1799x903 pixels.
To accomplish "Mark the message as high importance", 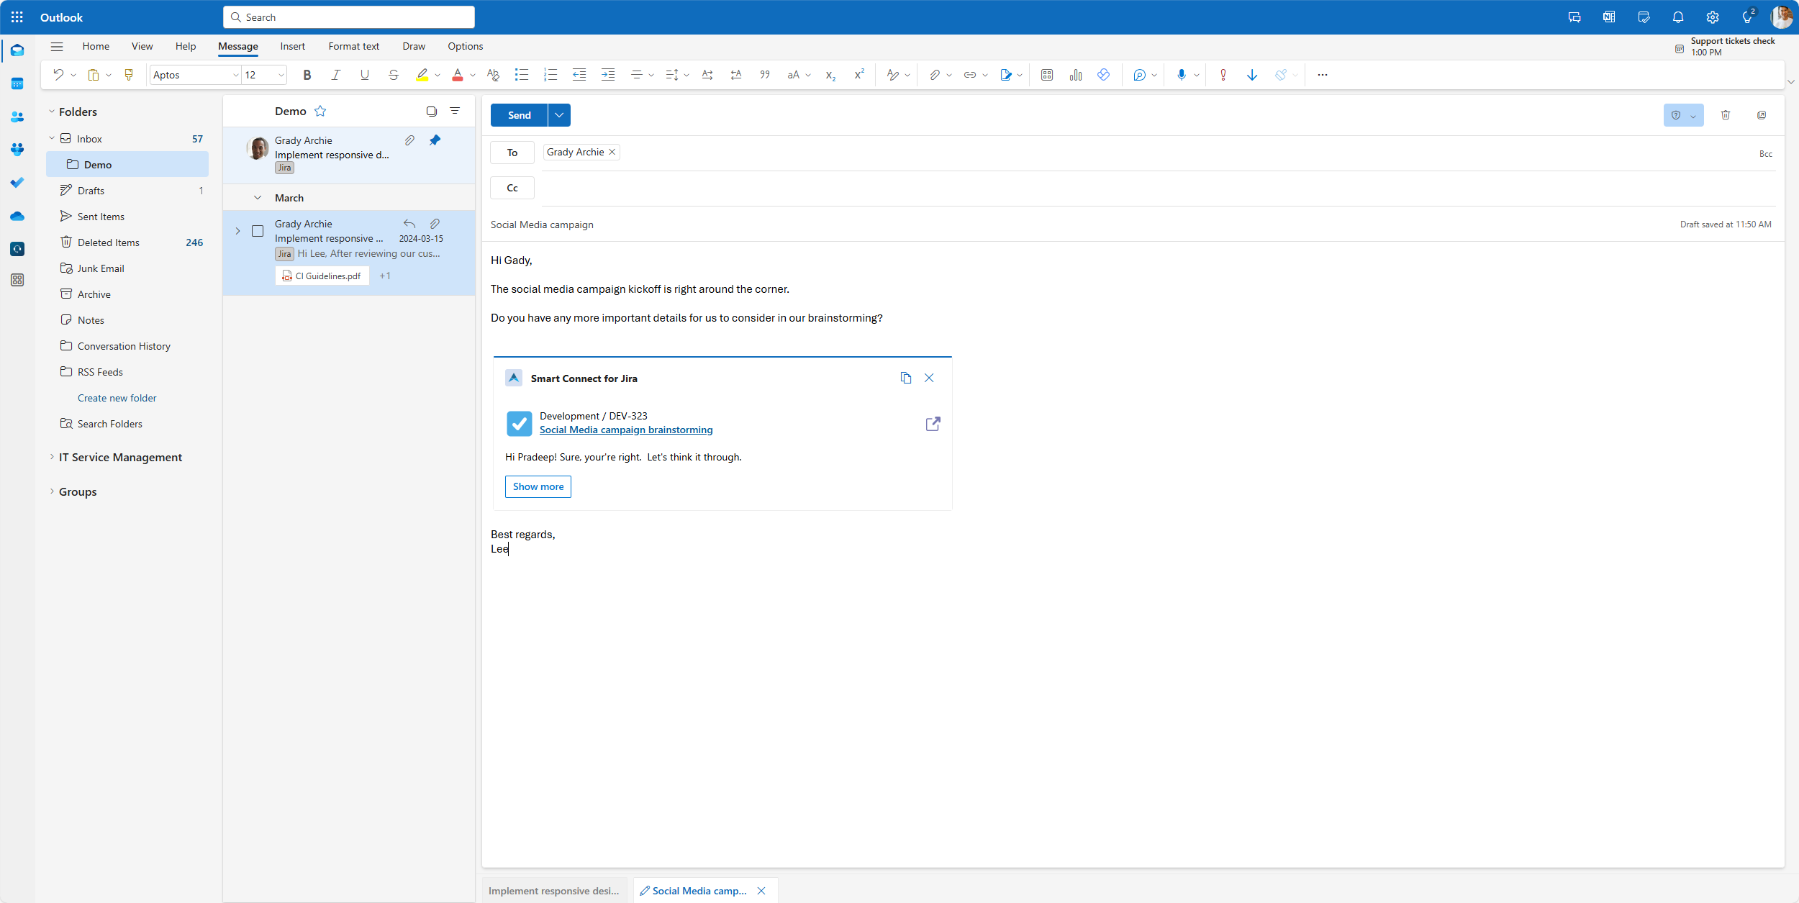I will pyautogui.click(x=1223, y=75).
